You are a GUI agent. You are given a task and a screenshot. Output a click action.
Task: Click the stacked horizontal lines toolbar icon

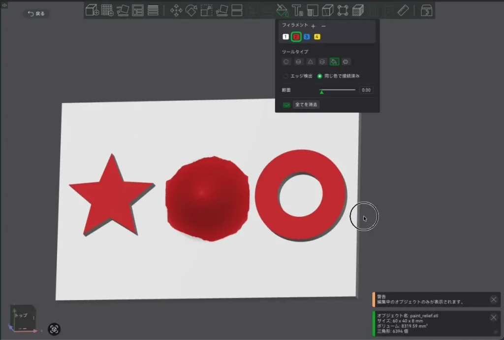153,10
